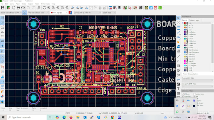Pick the Add text tool
The height and width of the screenshot is (120, 214).
tap(178, 89)
